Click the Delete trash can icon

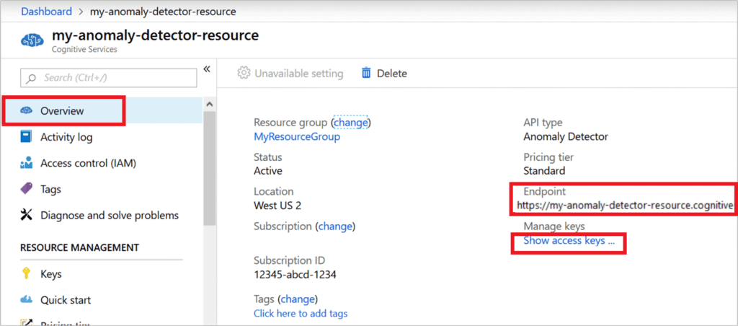(366, 73)
